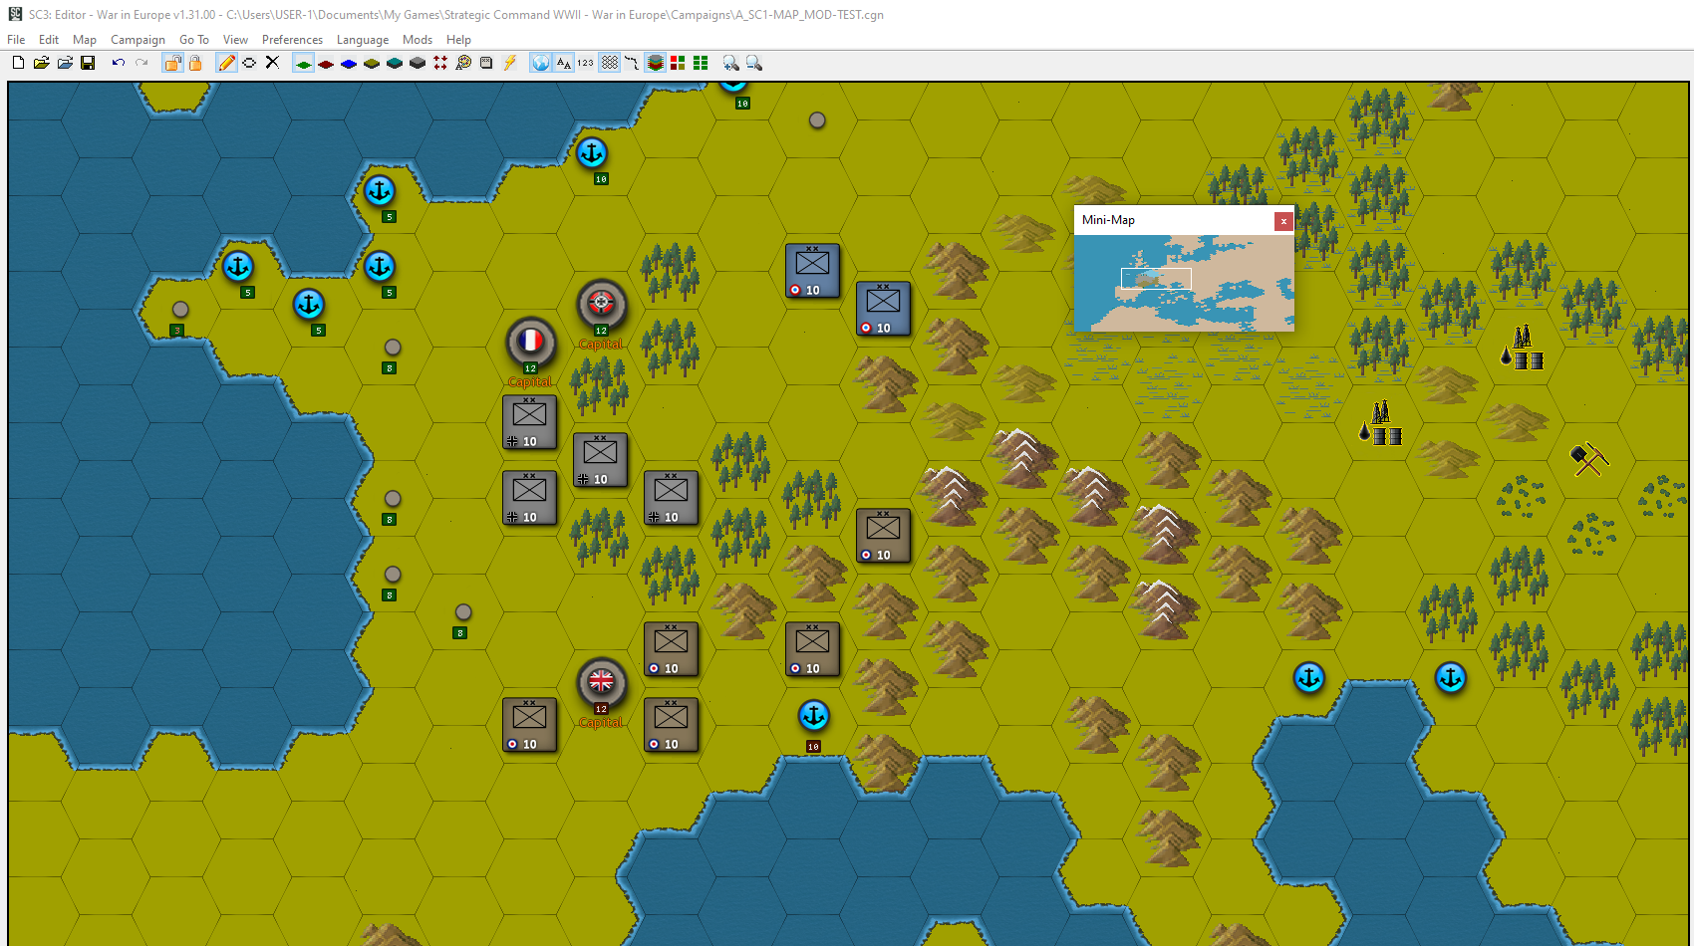The image size is (1694, 946).
Task: Open the File menu
Action: 16,40
